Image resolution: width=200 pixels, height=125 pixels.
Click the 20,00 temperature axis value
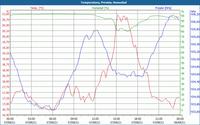[x=6, y=36]
